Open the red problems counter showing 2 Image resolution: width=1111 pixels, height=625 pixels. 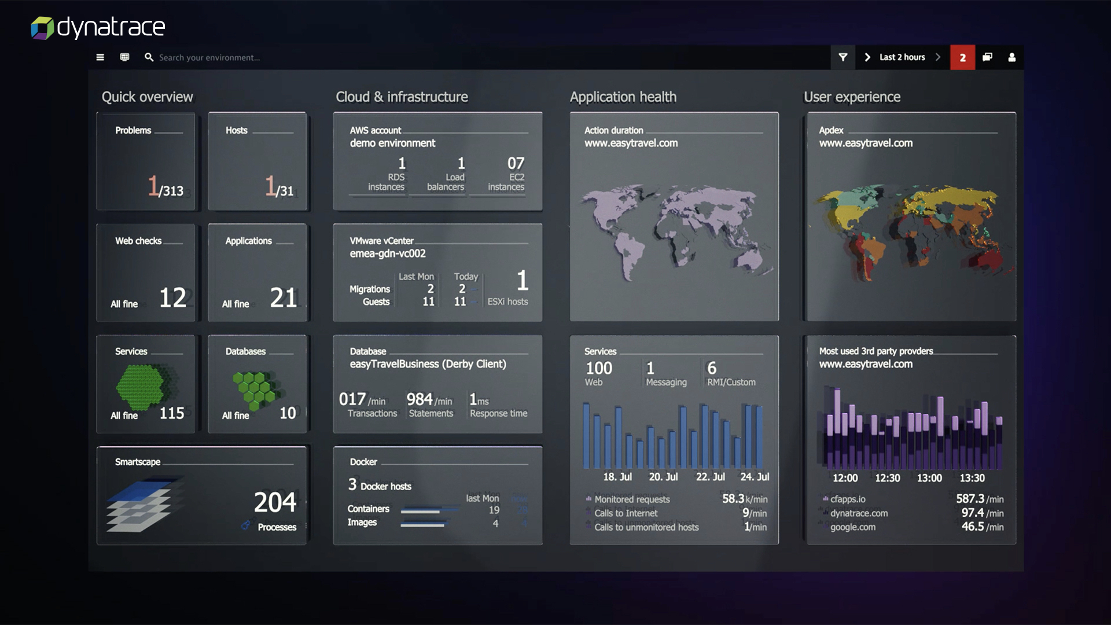coord(962,57)
